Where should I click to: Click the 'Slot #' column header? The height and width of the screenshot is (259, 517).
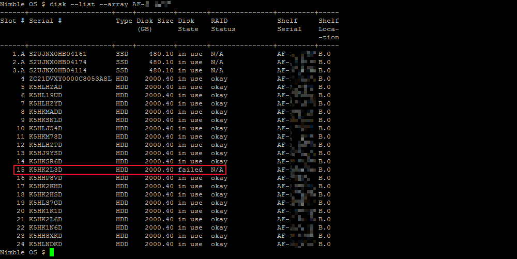[x=12, y=21]
